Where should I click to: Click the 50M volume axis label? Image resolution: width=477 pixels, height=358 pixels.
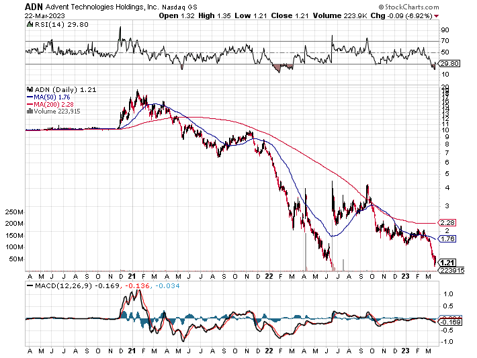click(16, 259)
